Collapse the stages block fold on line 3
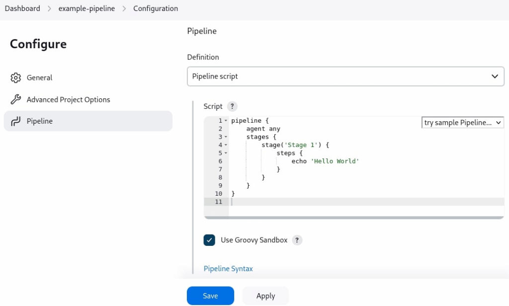The image size is (509, 306). [226, 137]
